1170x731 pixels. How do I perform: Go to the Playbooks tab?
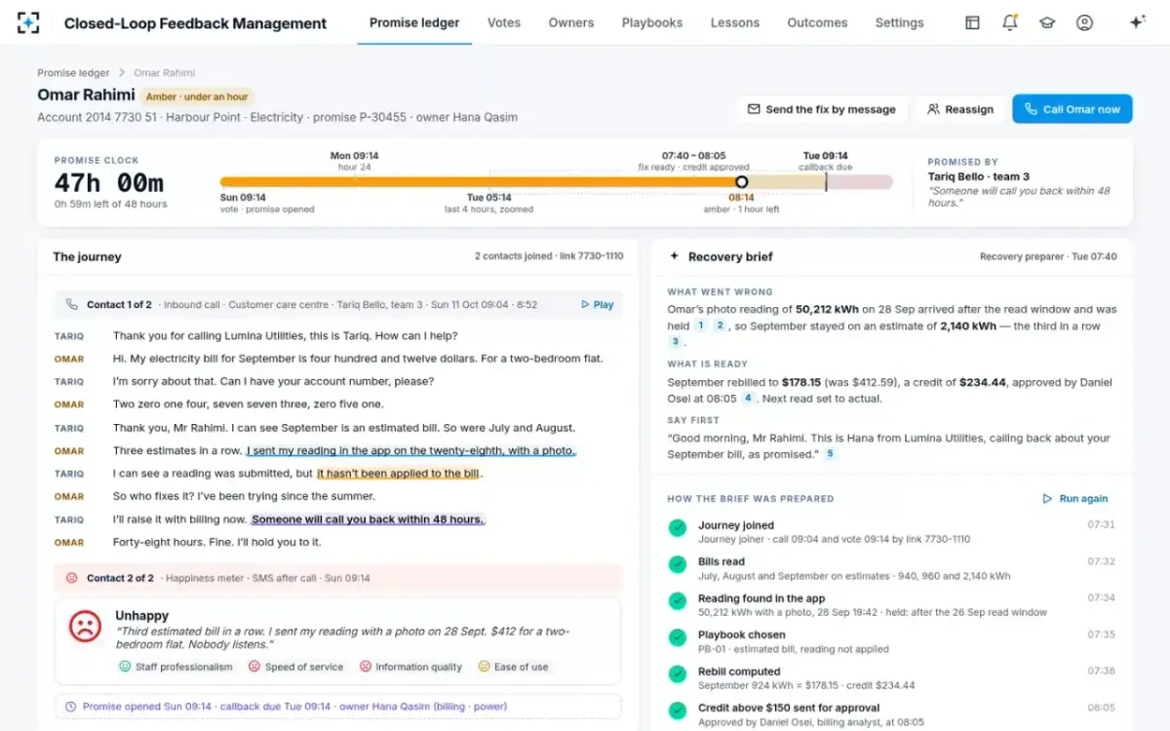click(652, 22)
